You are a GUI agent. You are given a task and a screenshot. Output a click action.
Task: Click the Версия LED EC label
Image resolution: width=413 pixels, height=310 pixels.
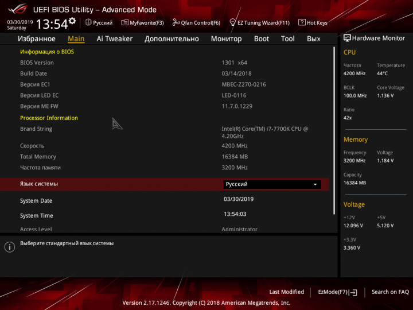39,95
